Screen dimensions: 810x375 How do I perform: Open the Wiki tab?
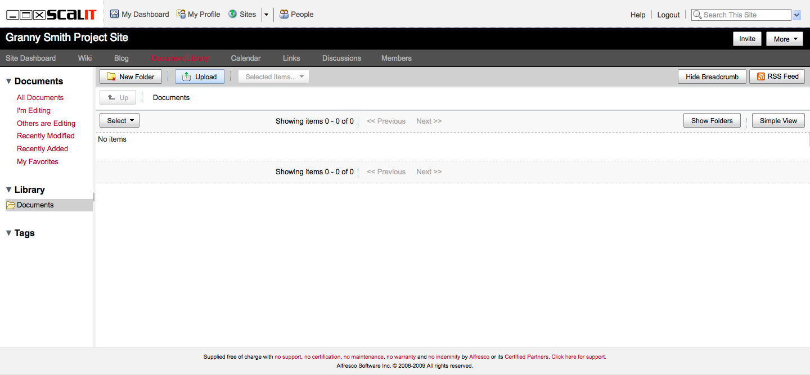[85, 58]
